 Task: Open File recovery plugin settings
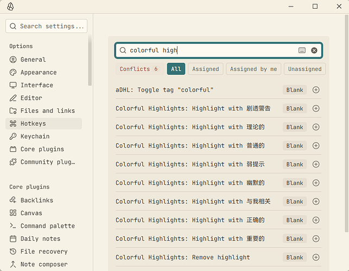click(x=43, y=251)
